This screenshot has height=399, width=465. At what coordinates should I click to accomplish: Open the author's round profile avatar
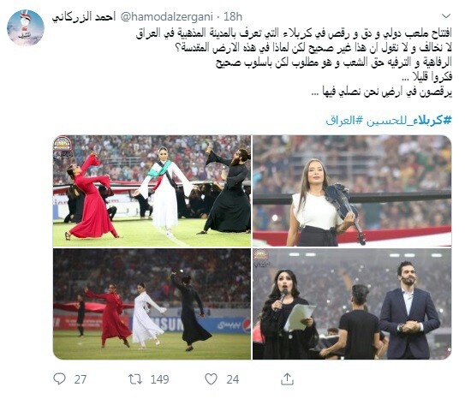[26, 27]
